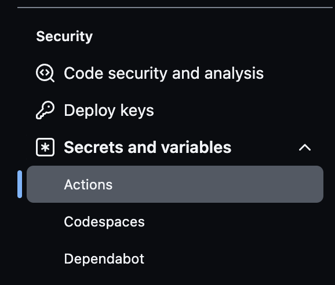Click empty space right of Codespaces row
This screenshot has width=335, height=285.
[x=235, y=221]
